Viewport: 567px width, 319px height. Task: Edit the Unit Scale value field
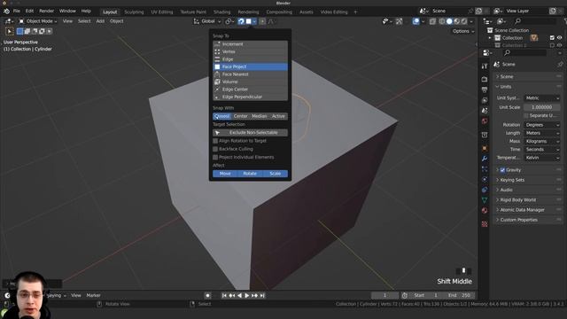tap(542, 107)
